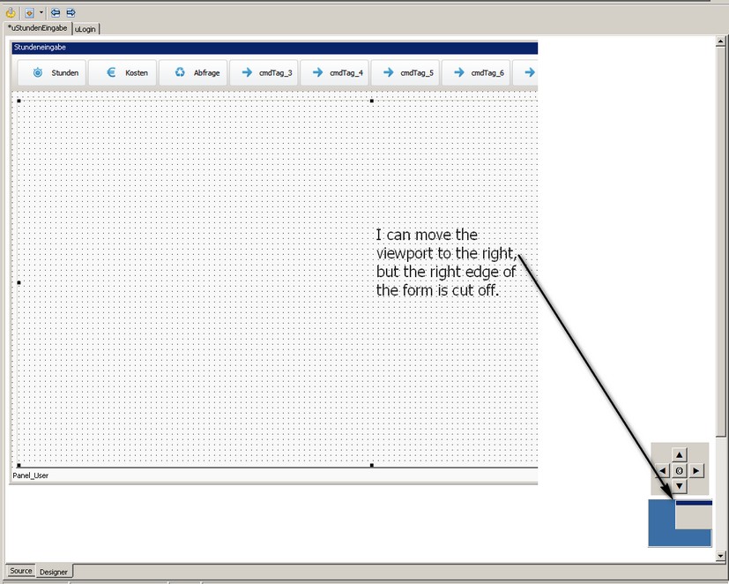The image size is (729, 584).
Task: Click the viewport pan up arrow
Action: [x=680, y=455]
